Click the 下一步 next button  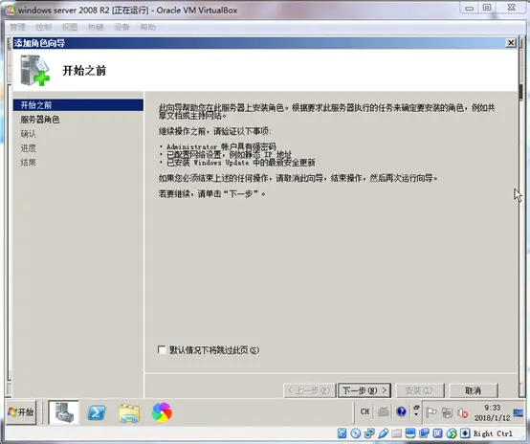[364, 390]
